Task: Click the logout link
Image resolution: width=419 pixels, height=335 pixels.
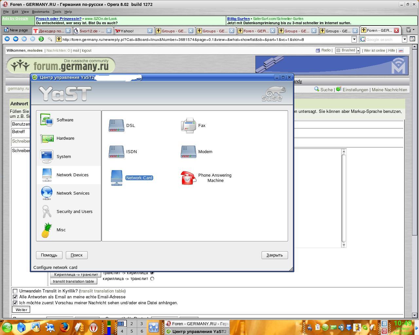Action: pos(86,50)
